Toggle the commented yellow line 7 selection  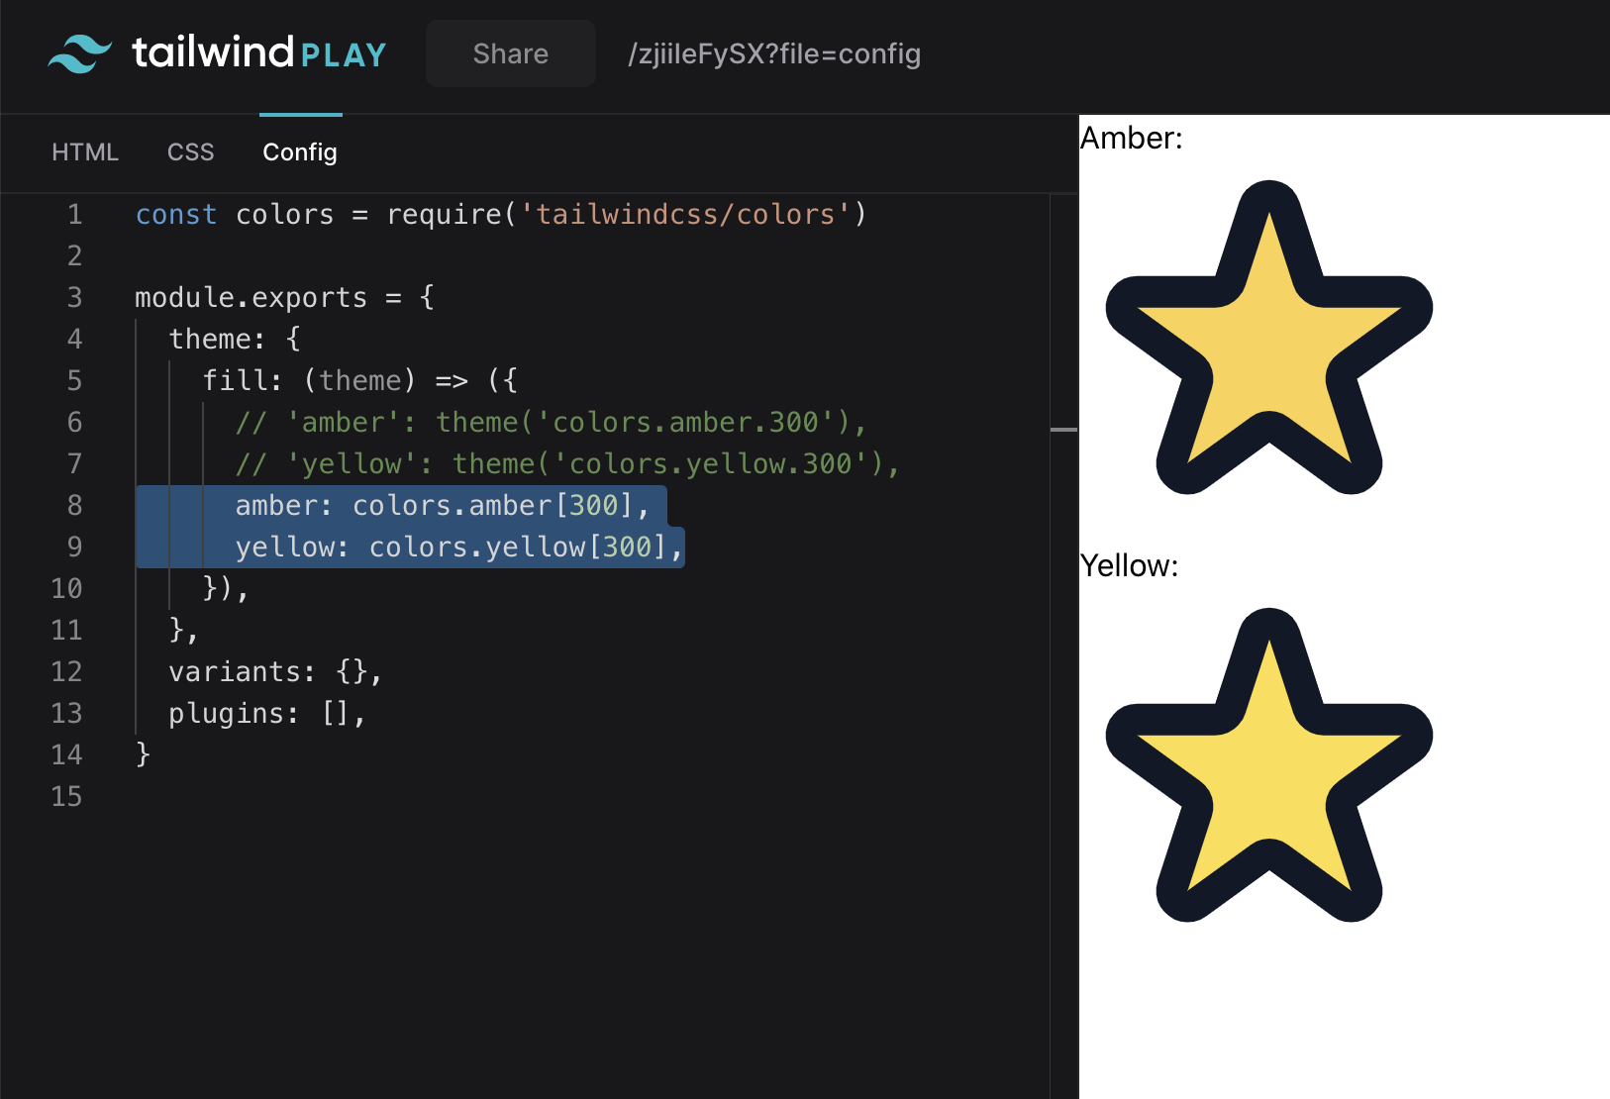pos(569,463)
